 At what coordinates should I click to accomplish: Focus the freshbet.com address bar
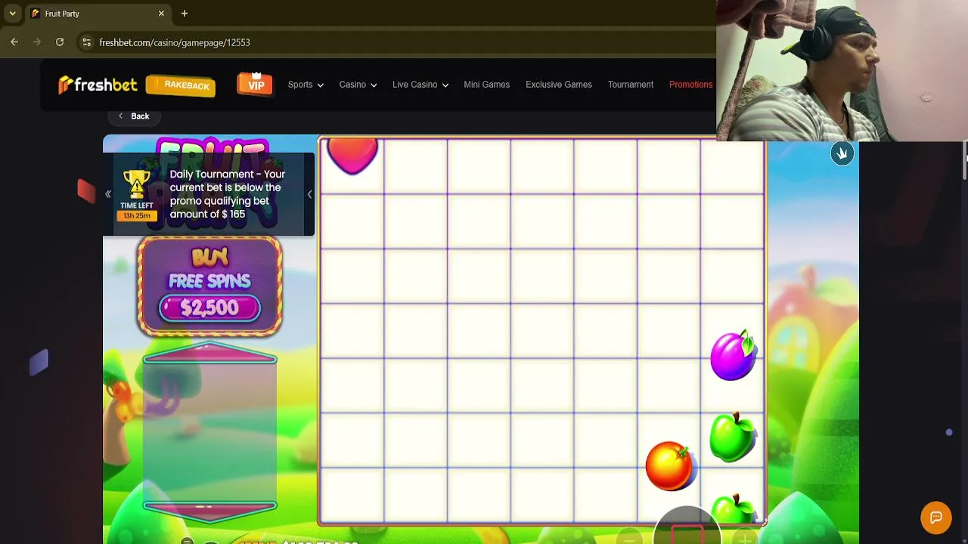(x=174, y=42)
